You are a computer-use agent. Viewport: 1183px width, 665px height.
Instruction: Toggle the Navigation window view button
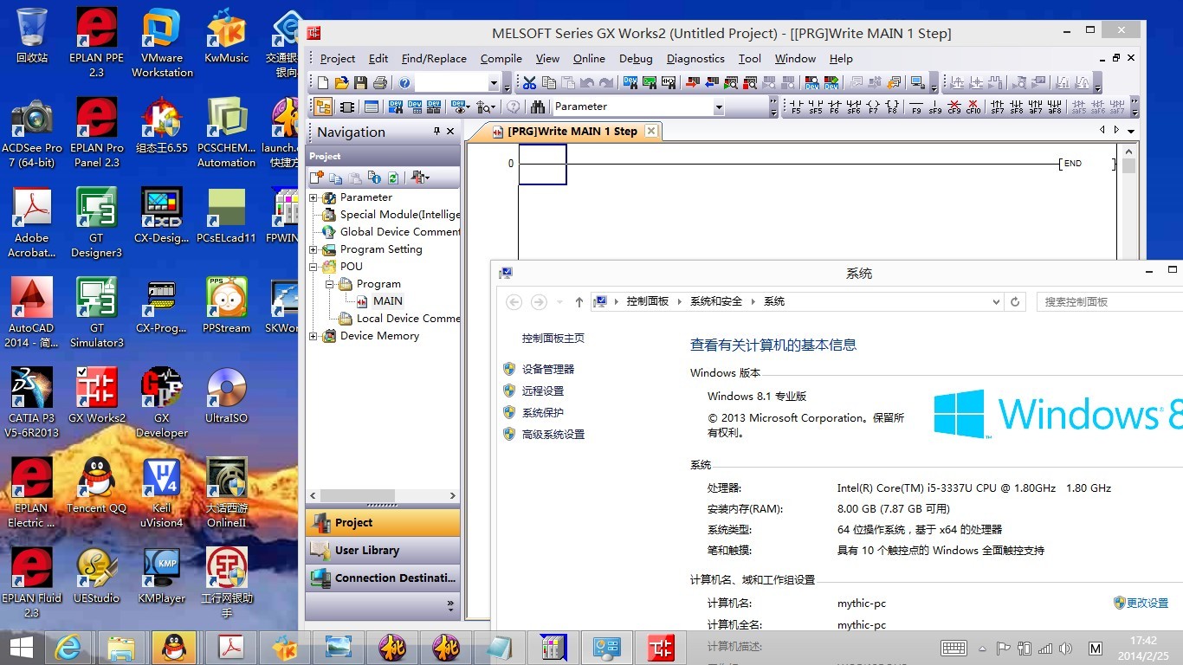[322, 107]
